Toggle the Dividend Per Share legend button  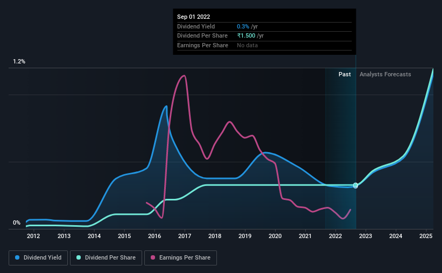[x=106, y=258]
